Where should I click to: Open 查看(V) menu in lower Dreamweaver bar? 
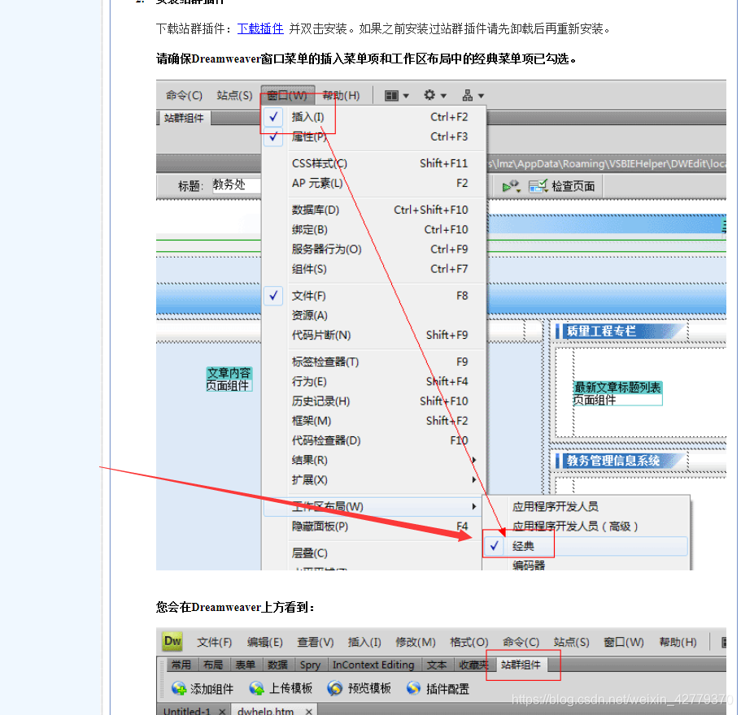pos(316,643)
